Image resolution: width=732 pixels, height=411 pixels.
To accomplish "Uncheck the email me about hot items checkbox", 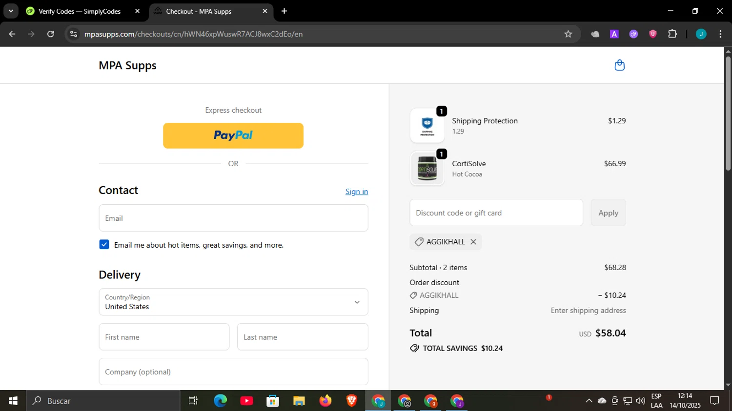I will coord(104,245).
